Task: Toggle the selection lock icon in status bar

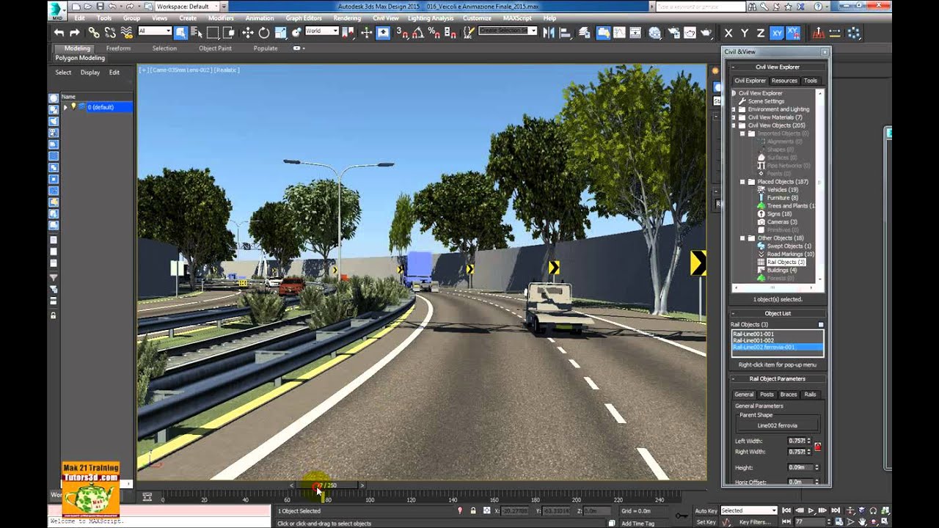Action: point(473,510)
